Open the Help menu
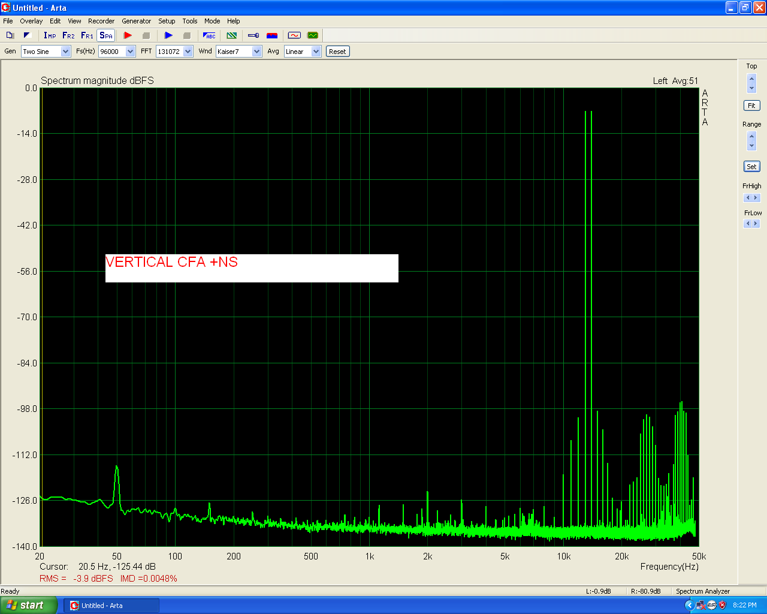 234,21
